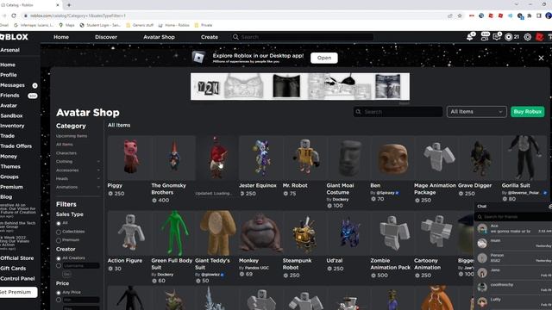Image resolution: width=552 pixels, height=310 pixels.
Task: Open the messages icon with 600 badge
Action: pos(485,36)
